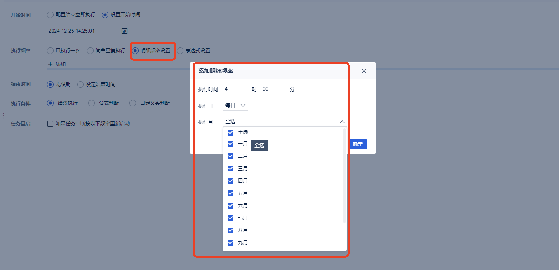The width and height of the screenshot is (559, 270).
Task: Select 无限期 end time option
Action: (50, 84)
